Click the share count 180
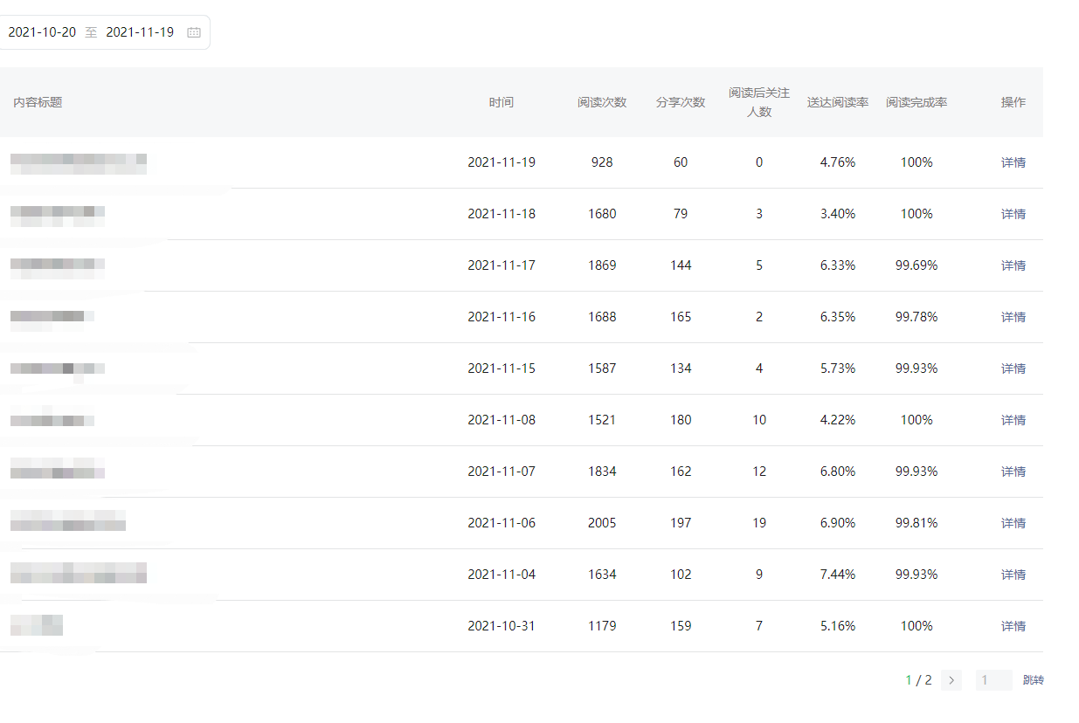The width and height of the screenshot is (1079, 723). point(681,420)
